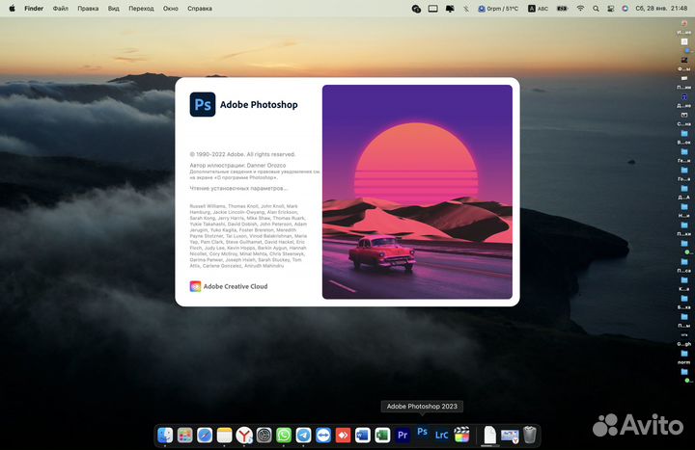Switch the ABC input source
This screenshot has height=450, width=695.
point(538,9)
